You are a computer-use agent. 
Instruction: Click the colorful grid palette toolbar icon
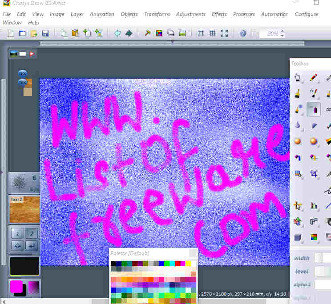159,33
